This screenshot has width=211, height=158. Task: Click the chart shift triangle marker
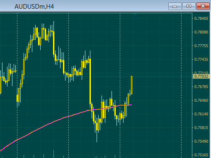pos(135,14)
